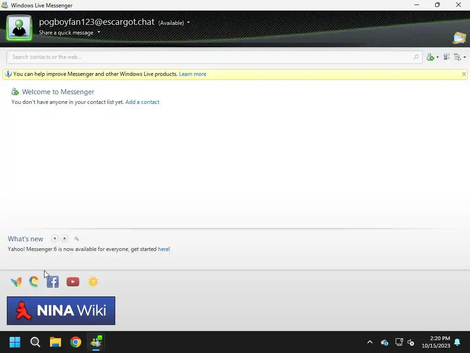Click the Add a contact icon in toolbar
The height and width of the screenshot is (353, 470).
(431, 57)
